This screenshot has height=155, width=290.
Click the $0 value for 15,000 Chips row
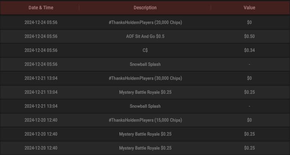coord(249,120)
